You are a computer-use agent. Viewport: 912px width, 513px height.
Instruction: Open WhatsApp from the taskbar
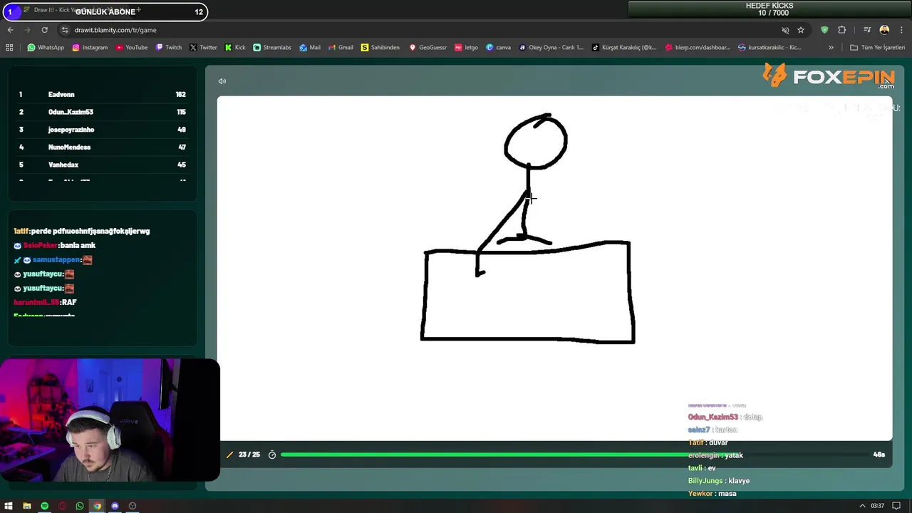point(79,506)
